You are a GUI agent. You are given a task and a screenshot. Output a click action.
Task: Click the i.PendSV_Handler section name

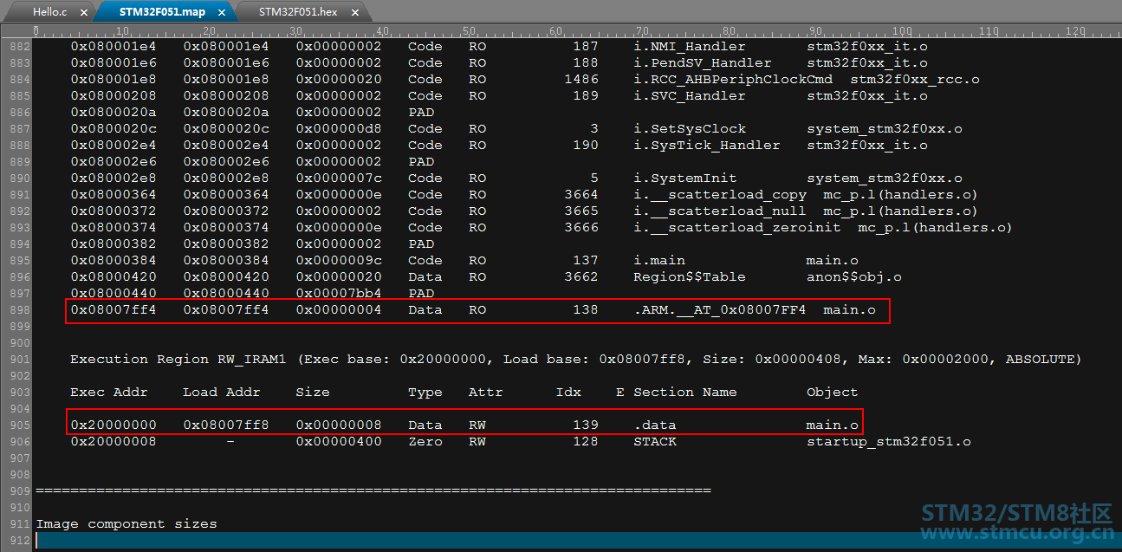tap(703, 63)
